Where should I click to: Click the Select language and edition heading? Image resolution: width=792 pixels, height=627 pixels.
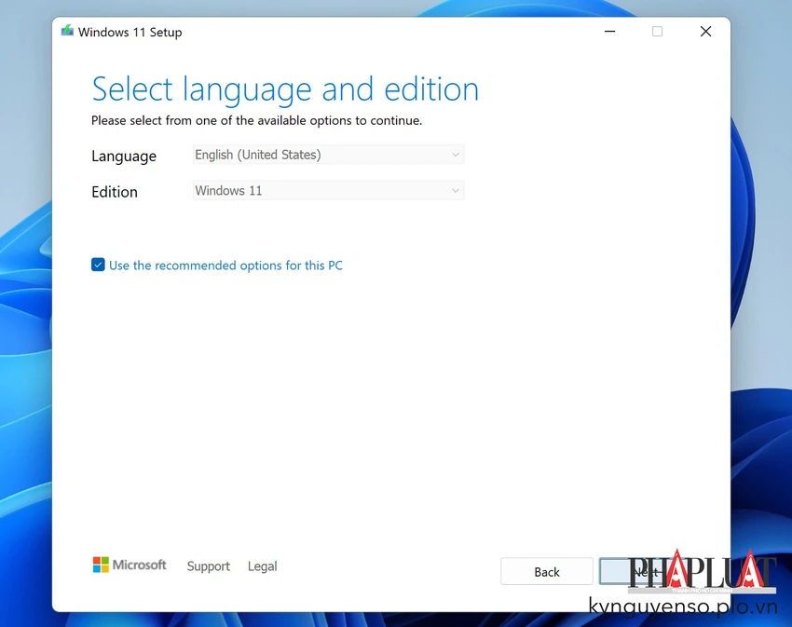tap(285, 89)
